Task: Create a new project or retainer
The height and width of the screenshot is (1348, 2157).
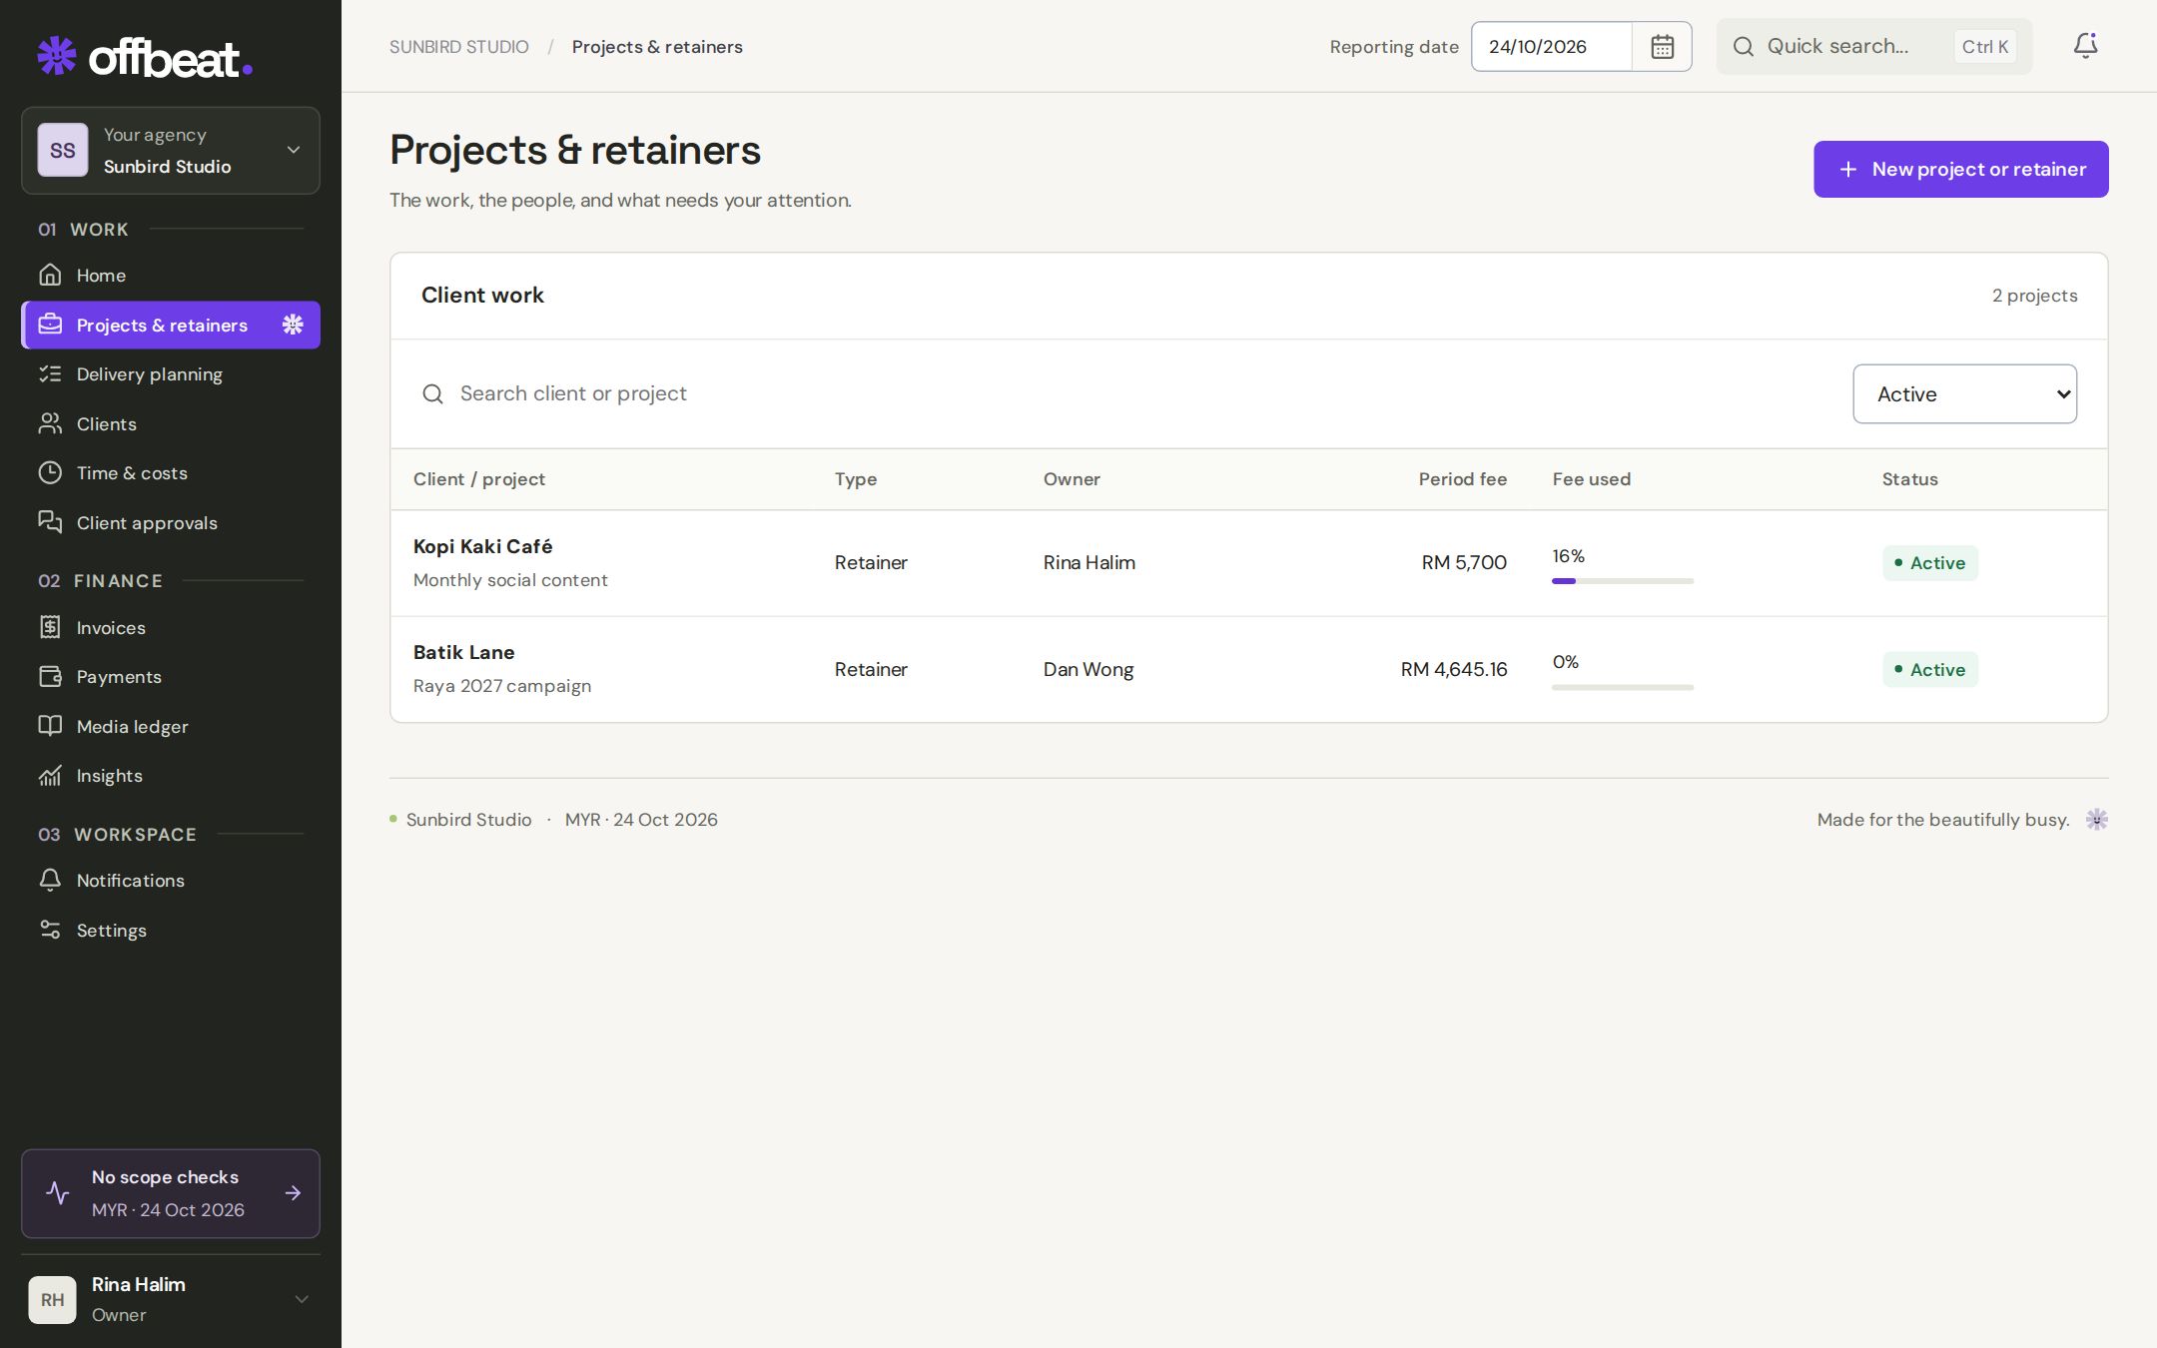Action: point(1960,169)
